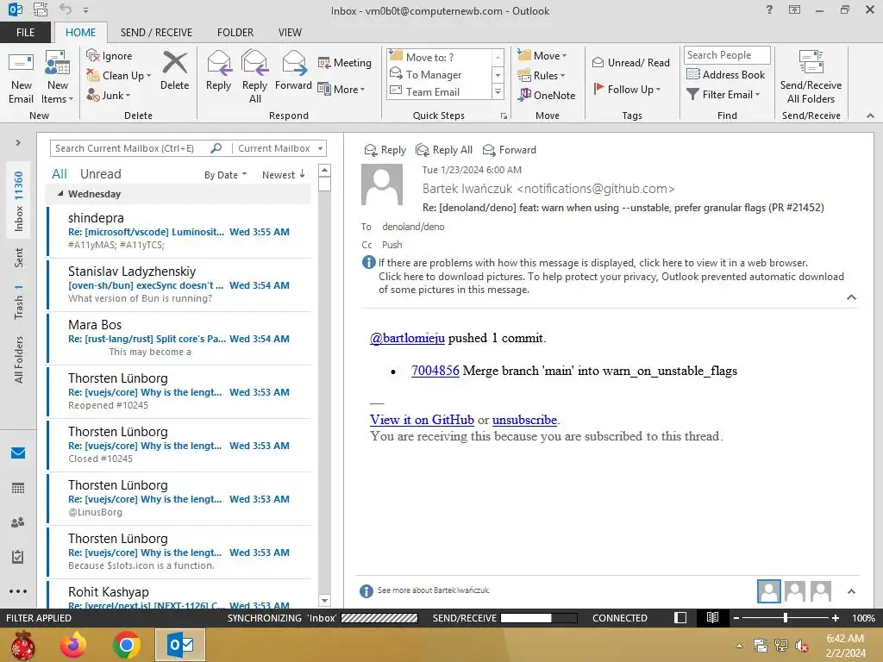Open the More respond options dropdown

(x=341, y=89)
